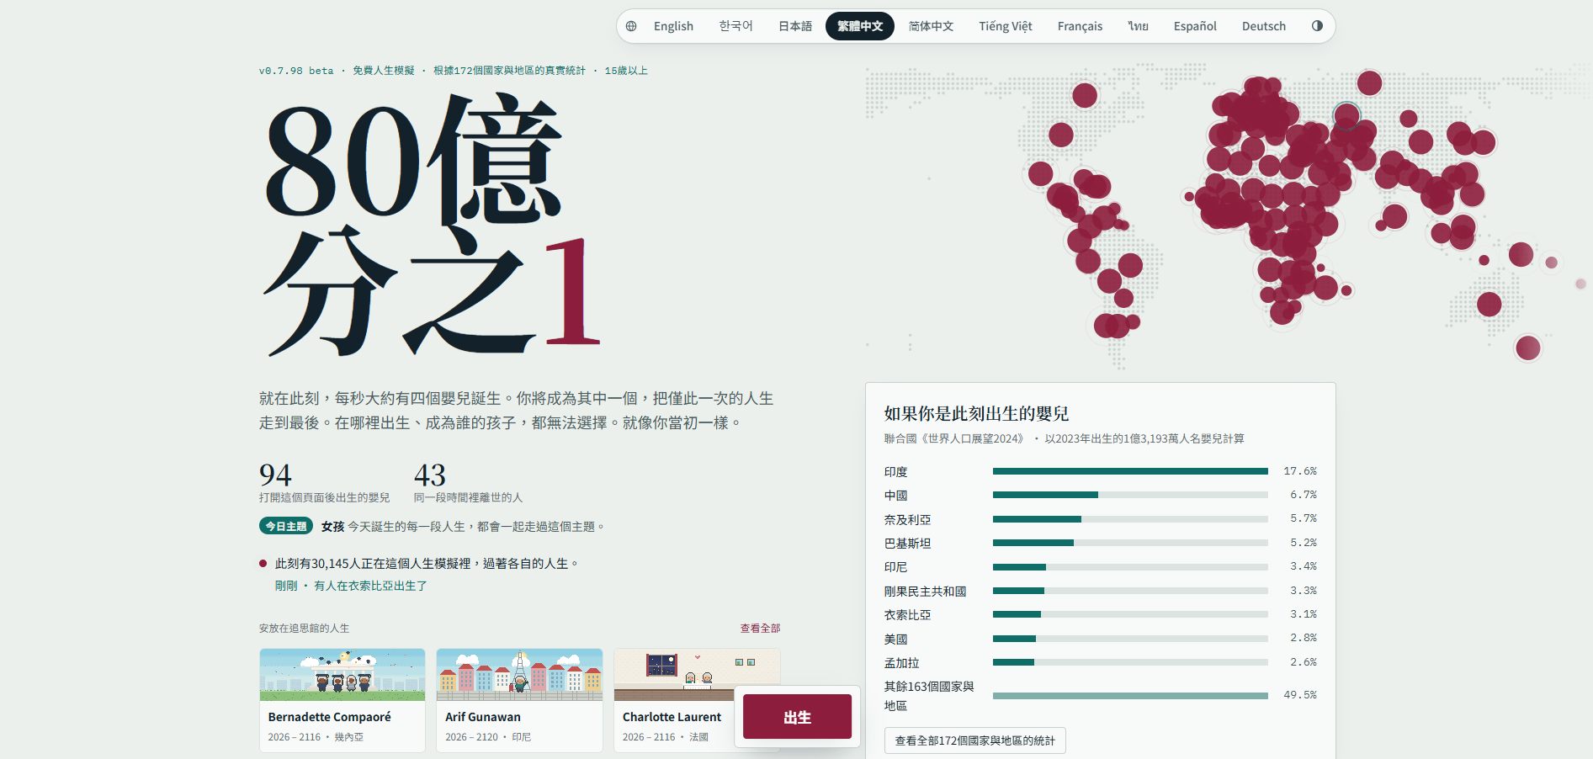Switch language to 日本語
This screenshot has height=759, width=1593.
795,26
